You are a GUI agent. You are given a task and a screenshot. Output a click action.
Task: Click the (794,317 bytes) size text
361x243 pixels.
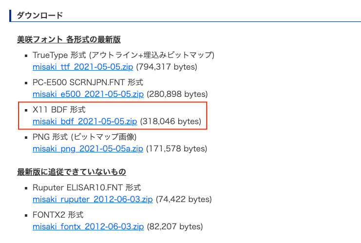tap(167, 66)
